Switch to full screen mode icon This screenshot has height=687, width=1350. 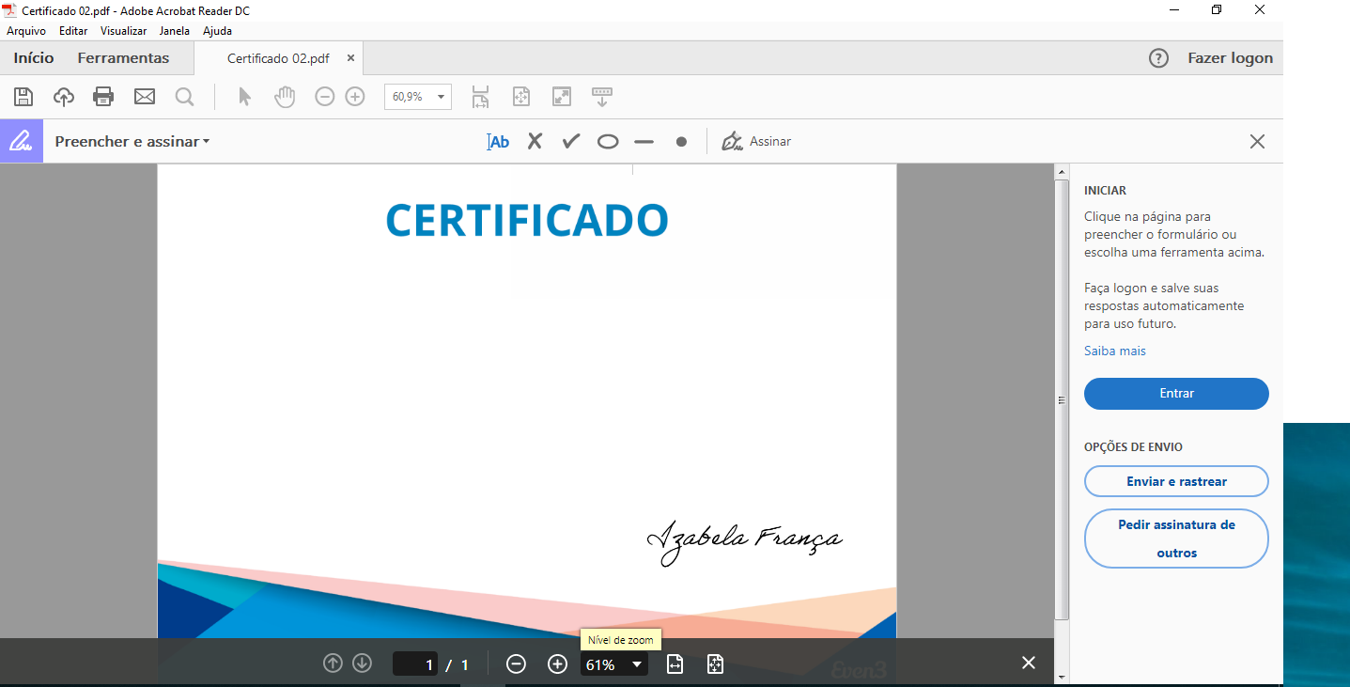(562, 96)
